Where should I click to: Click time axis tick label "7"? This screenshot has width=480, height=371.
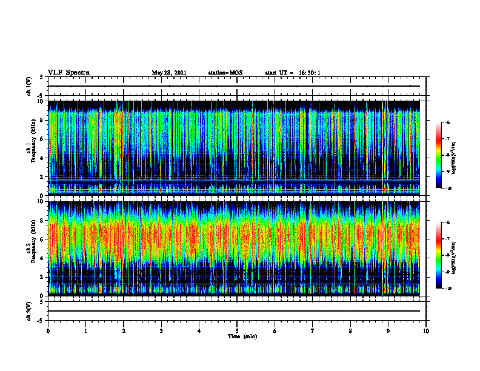click(313, 331)
